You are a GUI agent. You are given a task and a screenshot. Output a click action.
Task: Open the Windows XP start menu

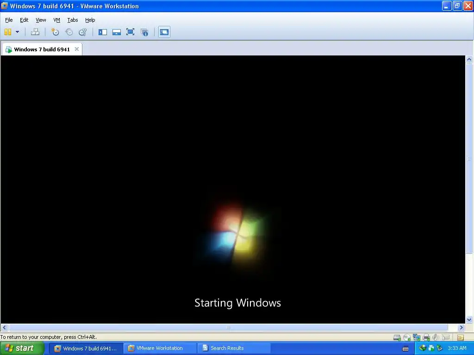coord(22,348)
